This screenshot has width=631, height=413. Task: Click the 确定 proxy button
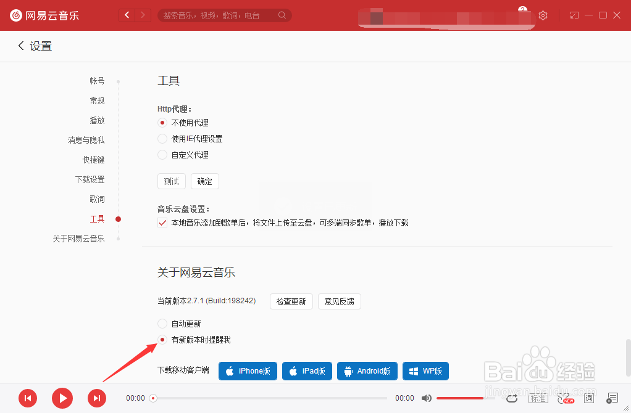pos(205,181)
